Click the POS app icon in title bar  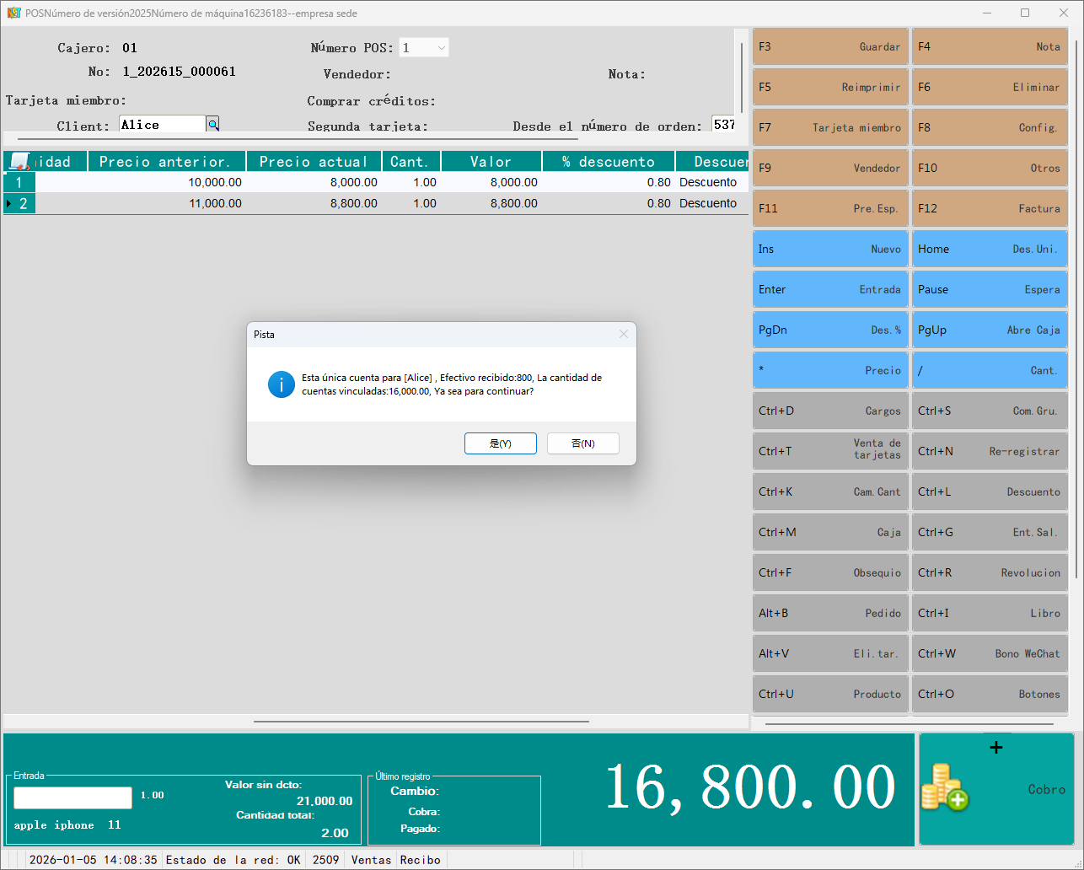click(13, 13)
